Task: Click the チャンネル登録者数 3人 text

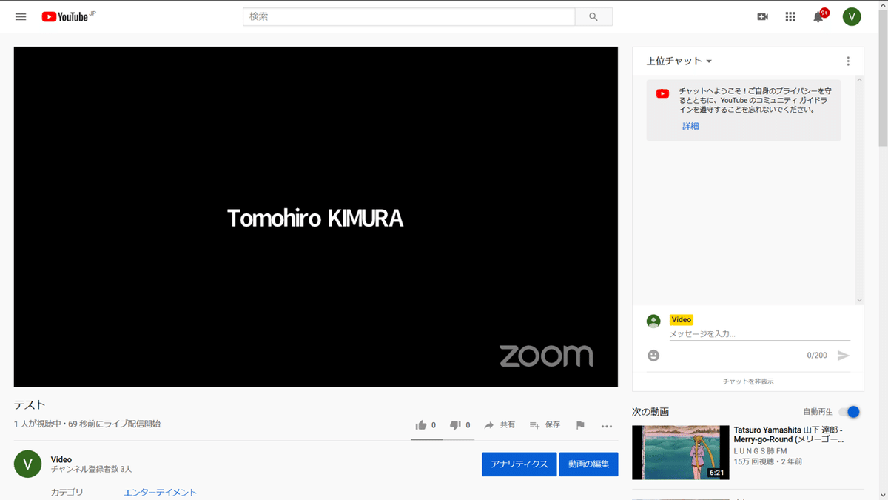Action: 91,470
